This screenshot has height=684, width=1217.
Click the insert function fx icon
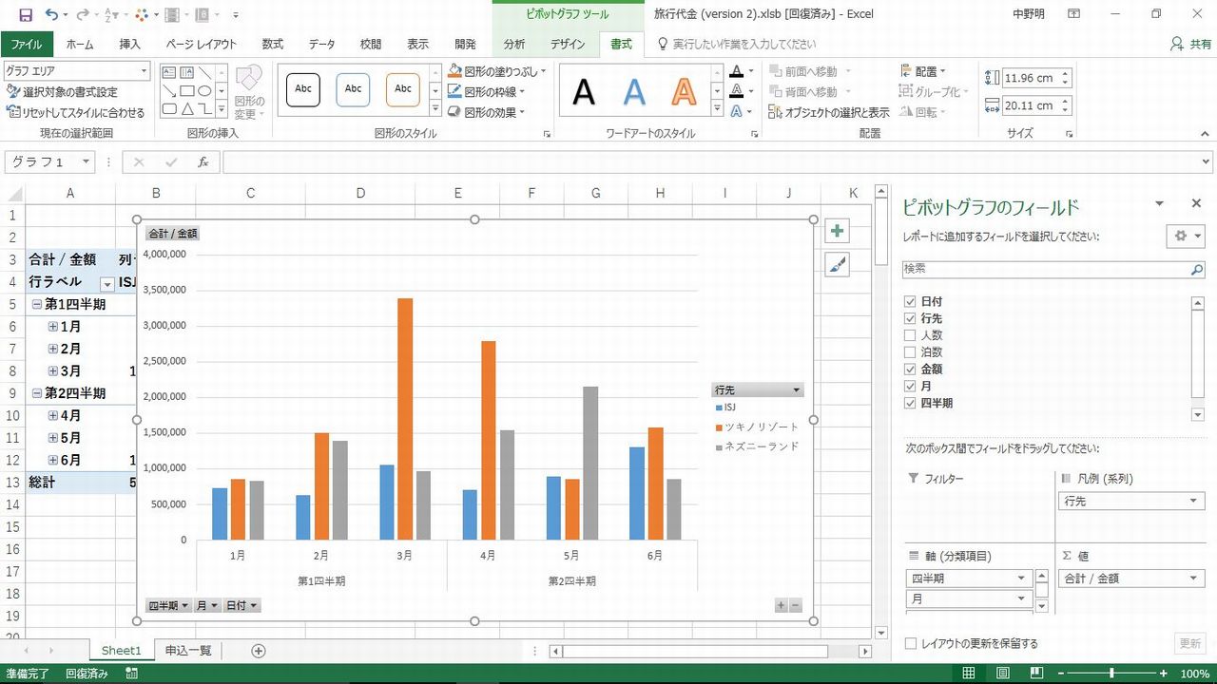coord(203,162)
